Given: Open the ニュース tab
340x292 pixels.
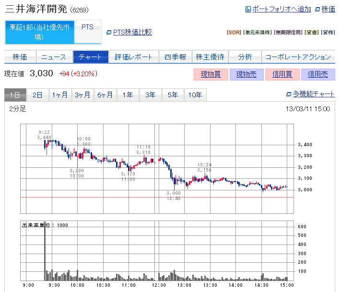Looking at the screenshot, I should [54, 57].
